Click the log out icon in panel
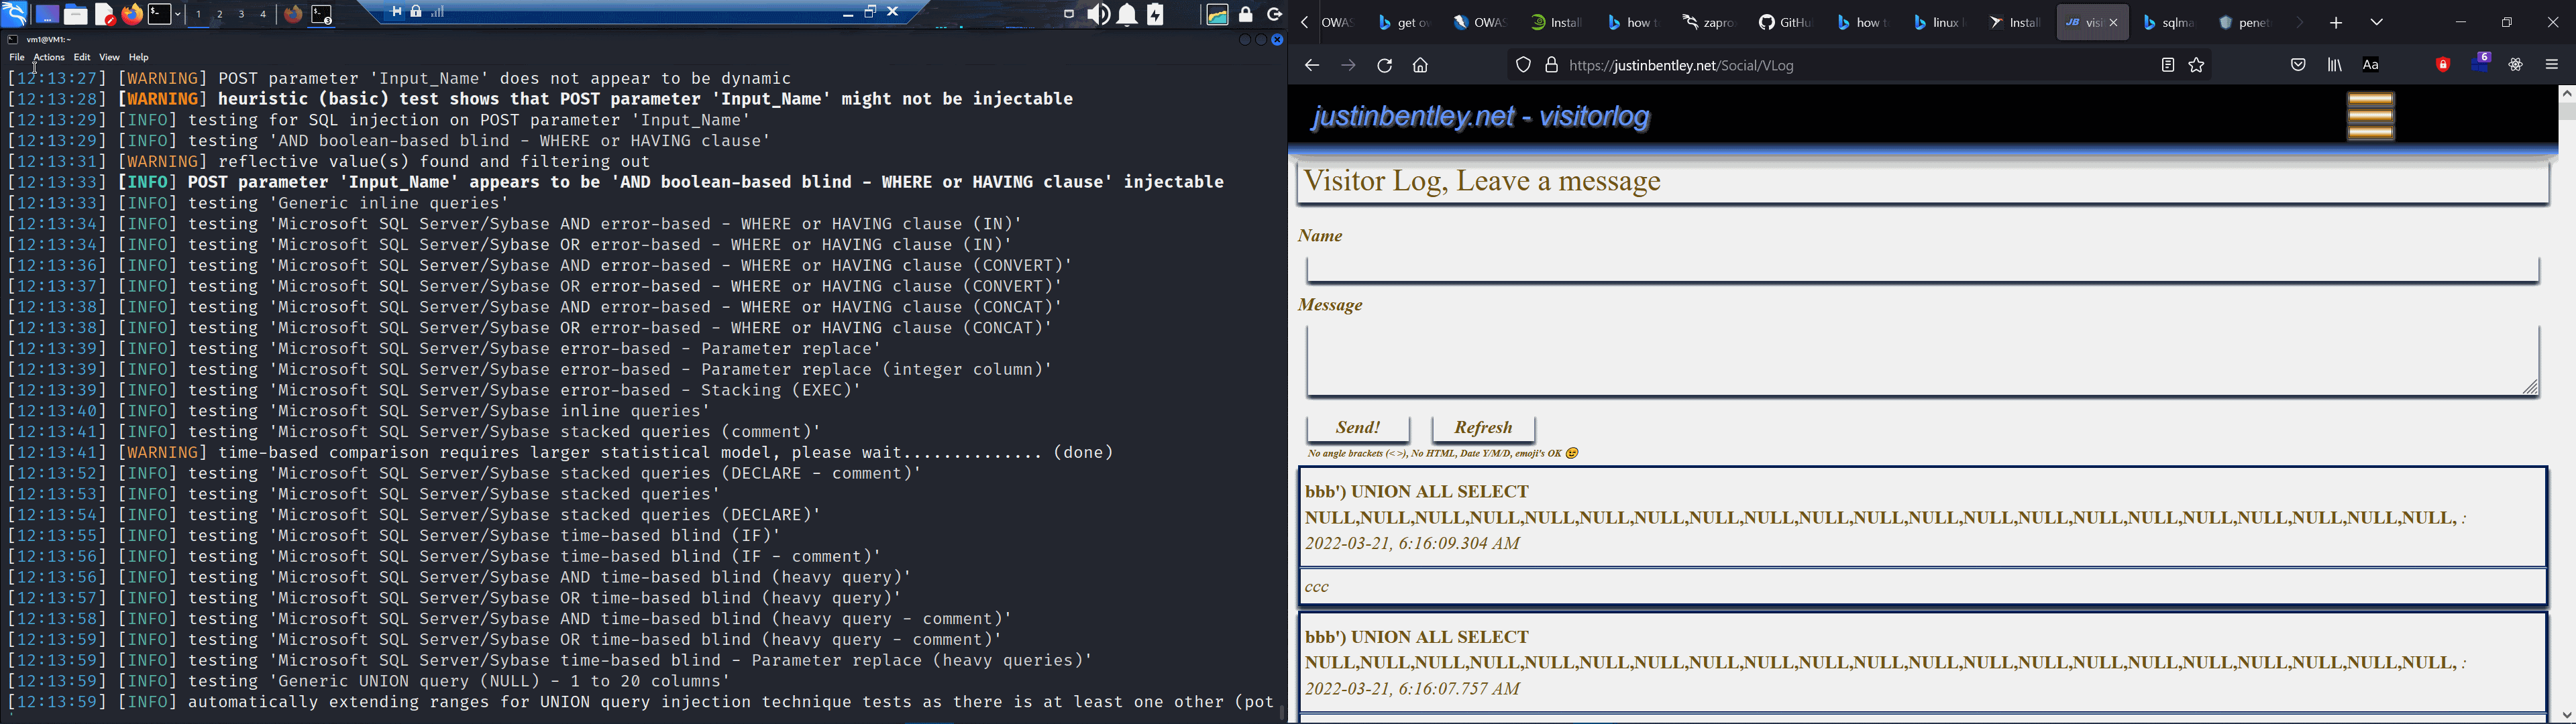This screenshot has height=724, width=2576. click(x=1274, y=14)
